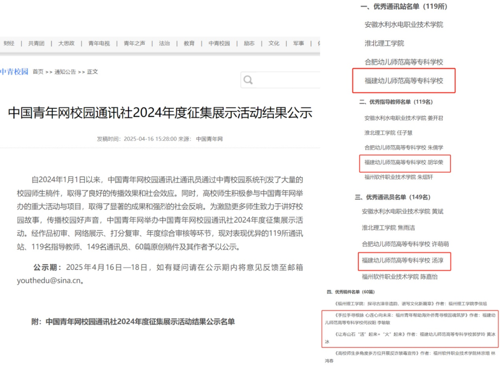Click the blue 中青校园 logo text
Viewport: 500px width, 375px height.
pyautogui.click(x=14, y=72)
